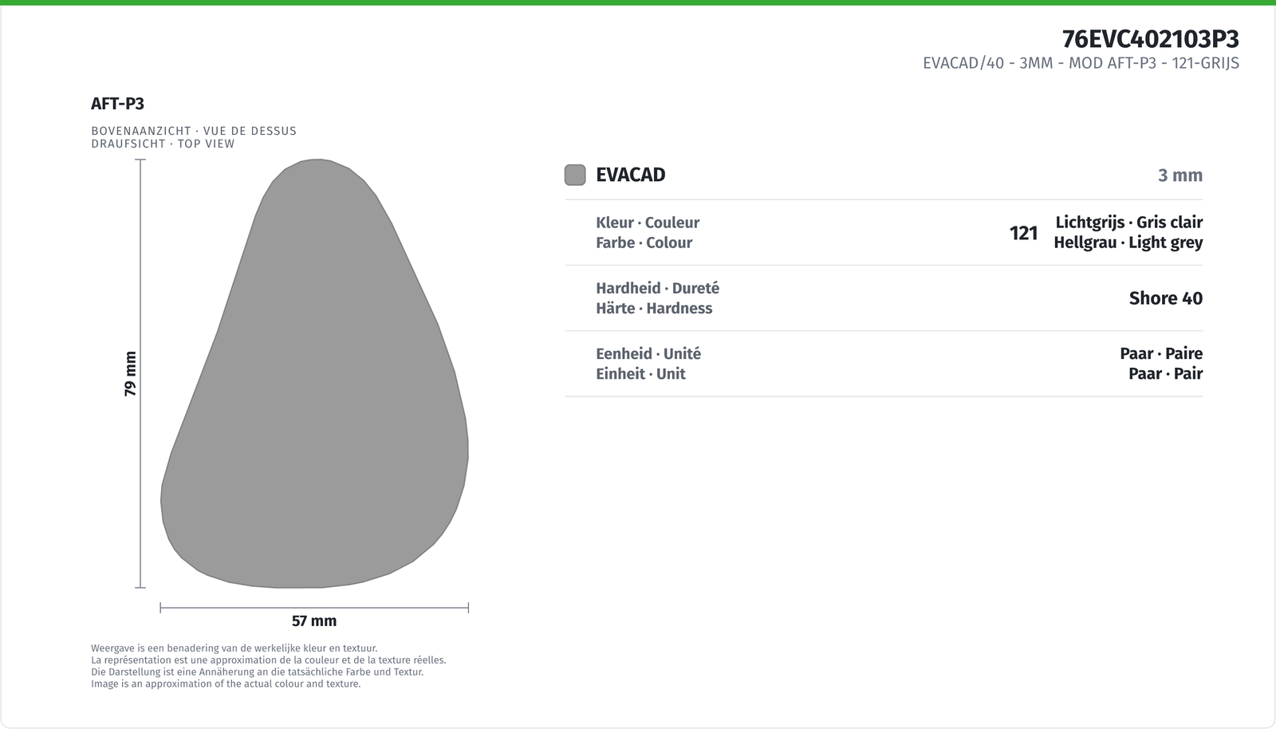Screen dimensions: 1276x729
Task: Click the Dutch disclaimer starting with Weergave
Action: (x=234, y=648)
